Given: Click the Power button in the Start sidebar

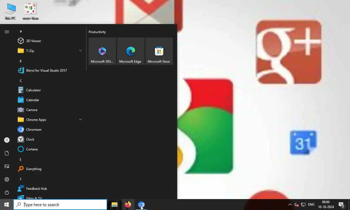Looking at the screenshot, I should 7,192.
